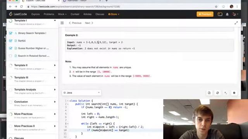
Task: Reset code with the refresh icon
Action: click(217, 93)
